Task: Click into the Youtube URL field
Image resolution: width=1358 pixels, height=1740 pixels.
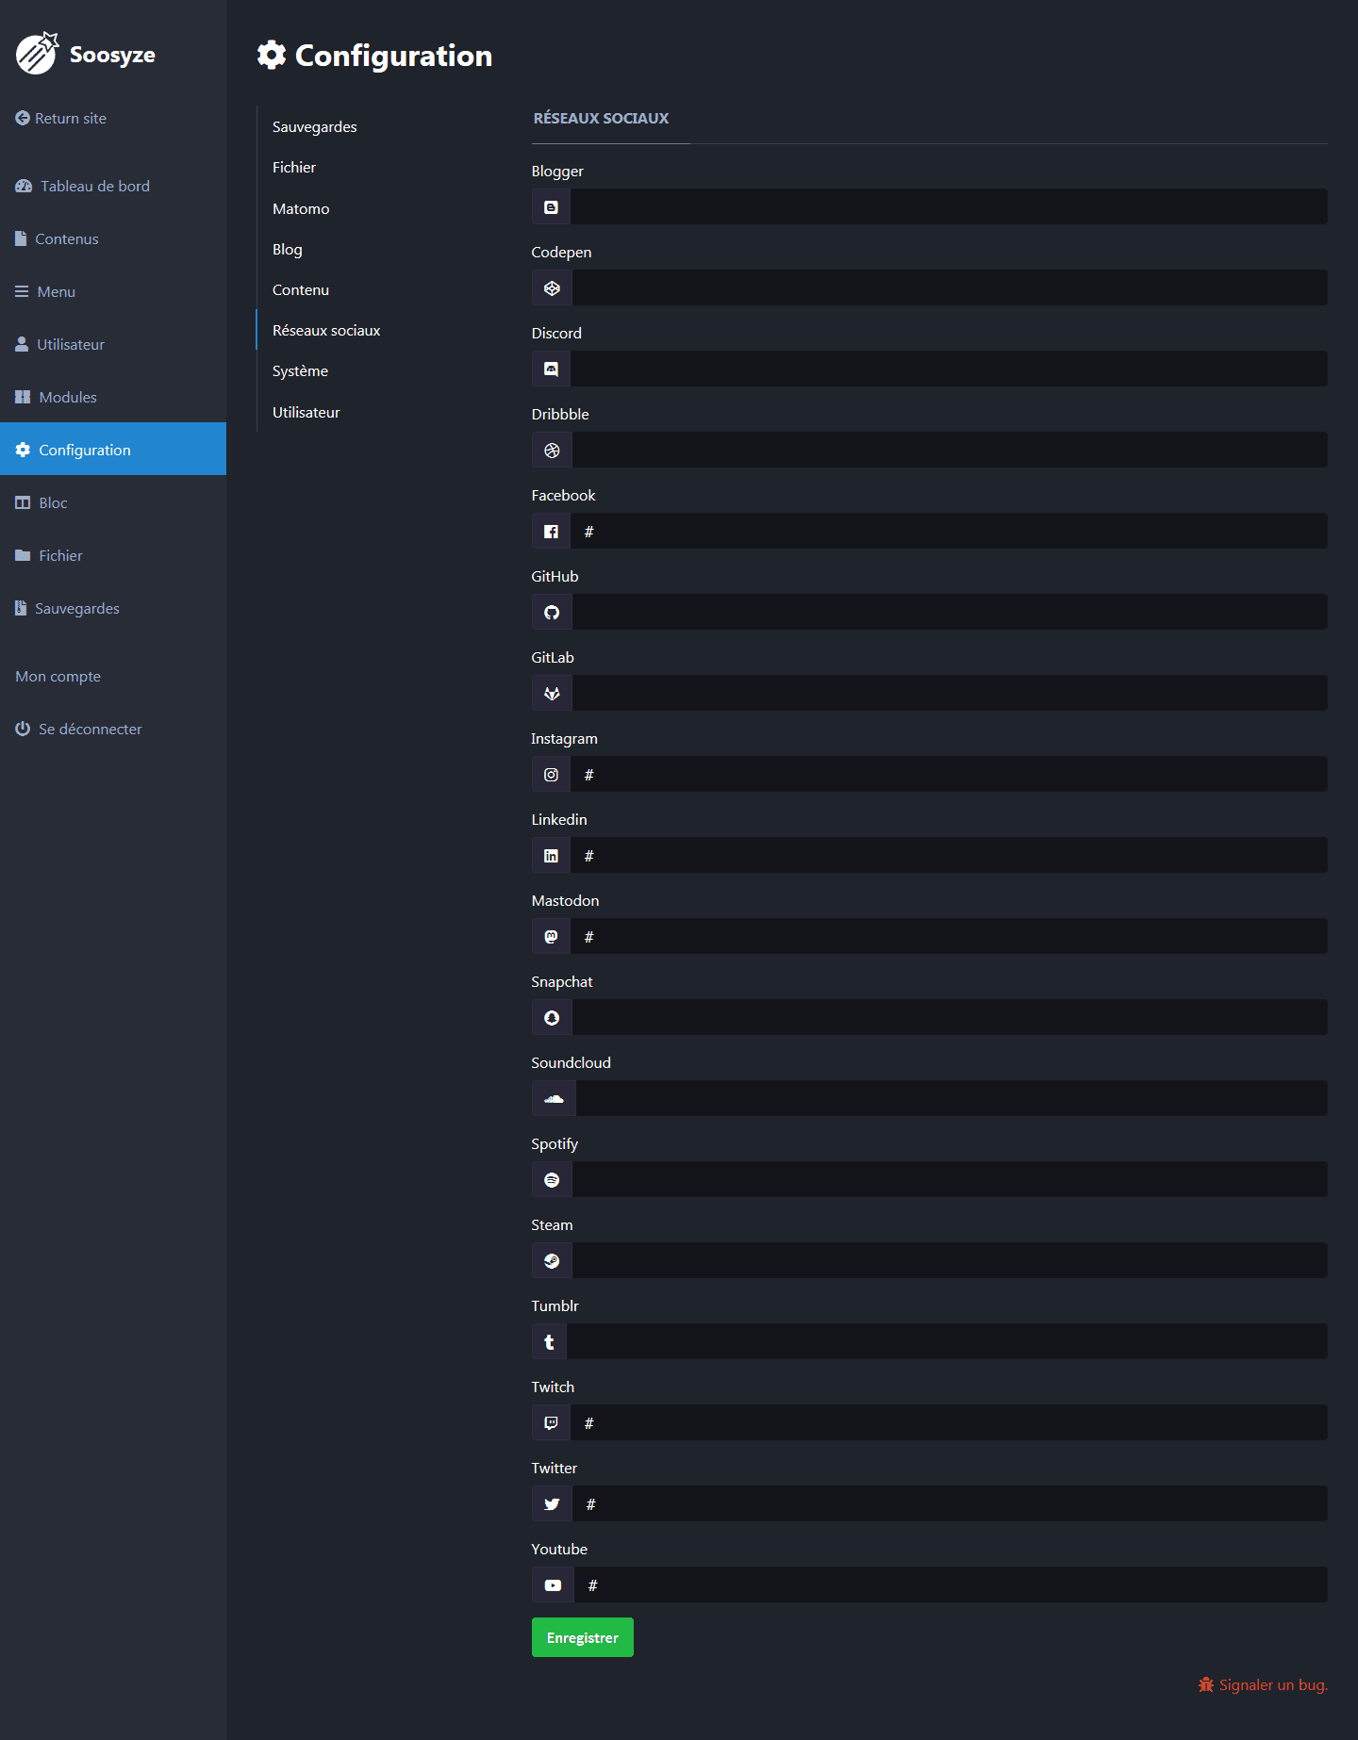Action: tap(951, 1584)
